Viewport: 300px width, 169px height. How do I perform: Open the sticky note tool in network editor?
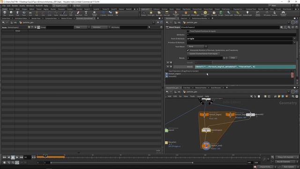point(279,96)
